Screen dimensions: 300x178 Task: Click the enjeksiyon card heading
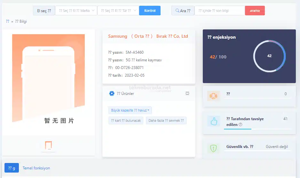pyautogui.click(x=221, y=37)
